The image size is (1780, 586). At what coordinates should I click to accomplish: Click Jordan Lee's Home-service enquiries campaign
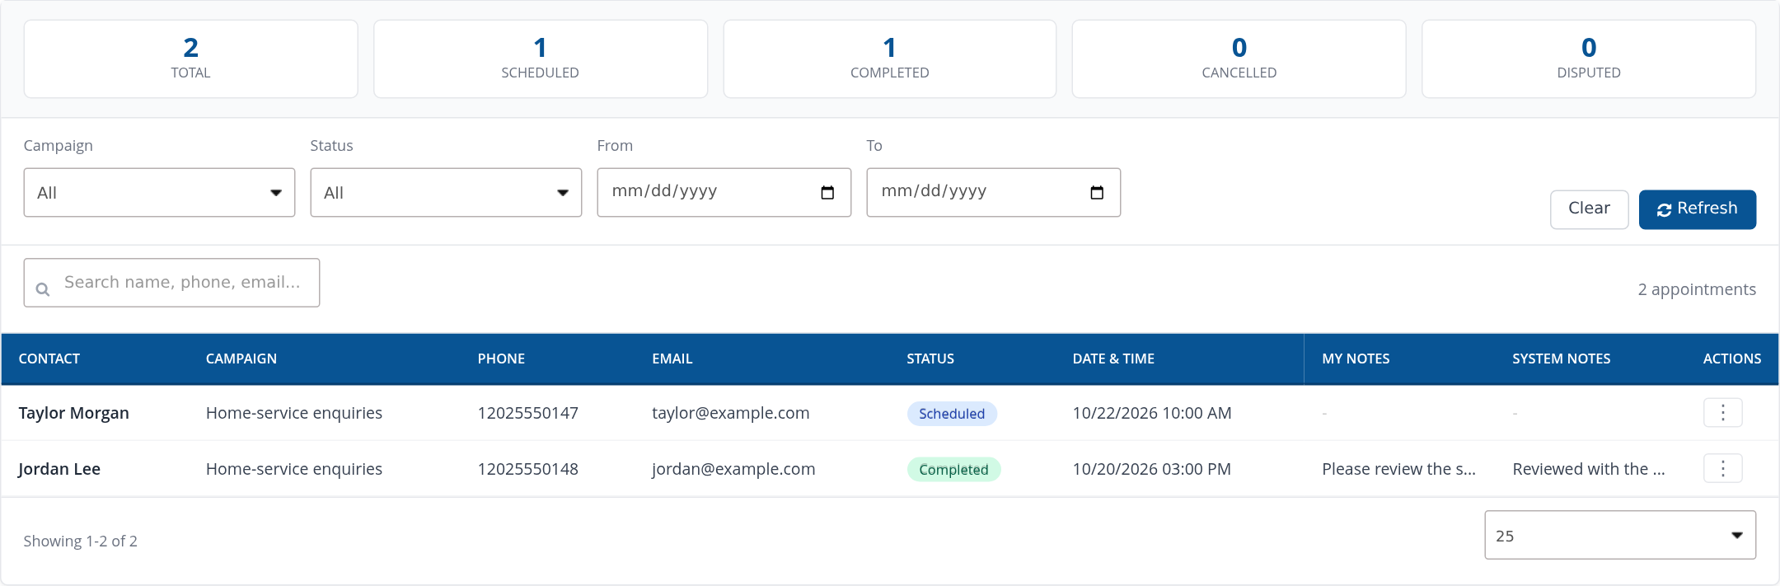[x=294, y=469]
